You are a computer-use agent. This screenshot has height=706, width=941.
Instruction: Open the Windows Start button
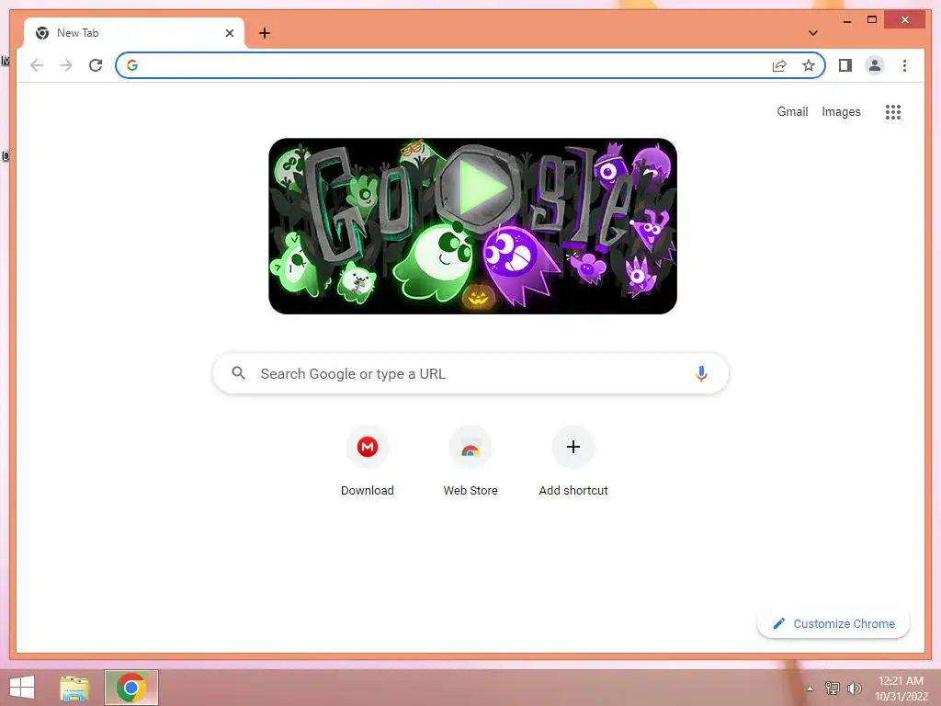coord(22,688)
